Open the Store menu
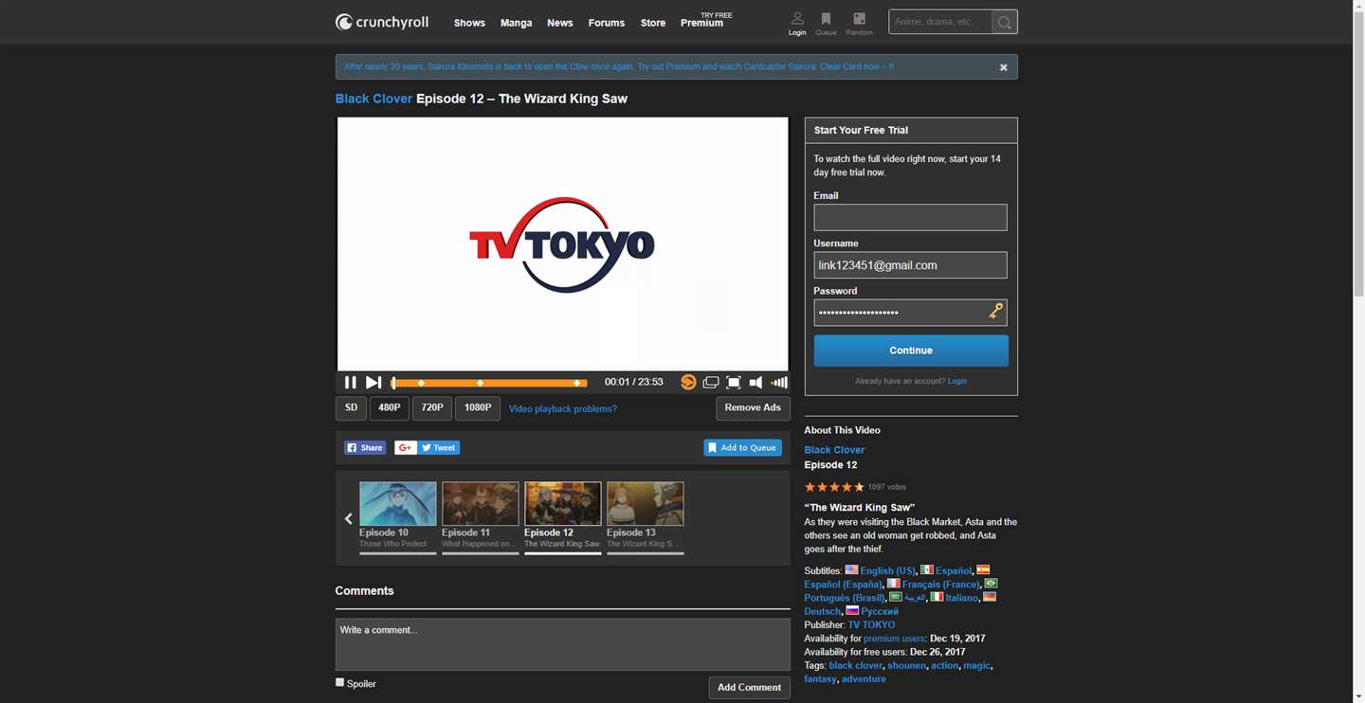Image resolution: width=1365 pixels, height=703 pixels. pos(653,23)
